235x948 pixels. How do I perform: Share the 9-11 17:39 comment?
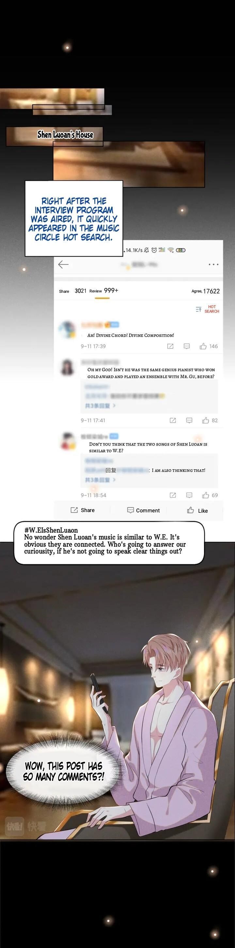170,346
